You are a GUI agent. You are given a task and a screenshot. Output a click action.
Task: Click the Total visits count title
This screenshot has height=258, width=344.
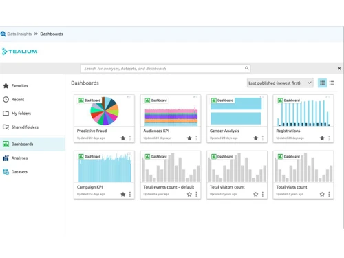(x=292, y=187)
